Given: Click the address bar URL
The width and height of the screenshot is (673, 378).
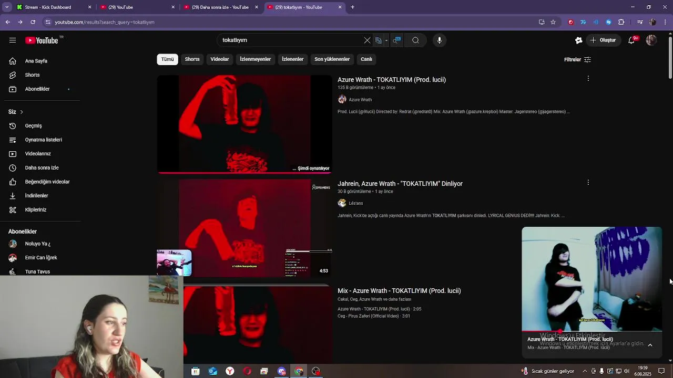Looking at the screenshot, I should [104, 22].
